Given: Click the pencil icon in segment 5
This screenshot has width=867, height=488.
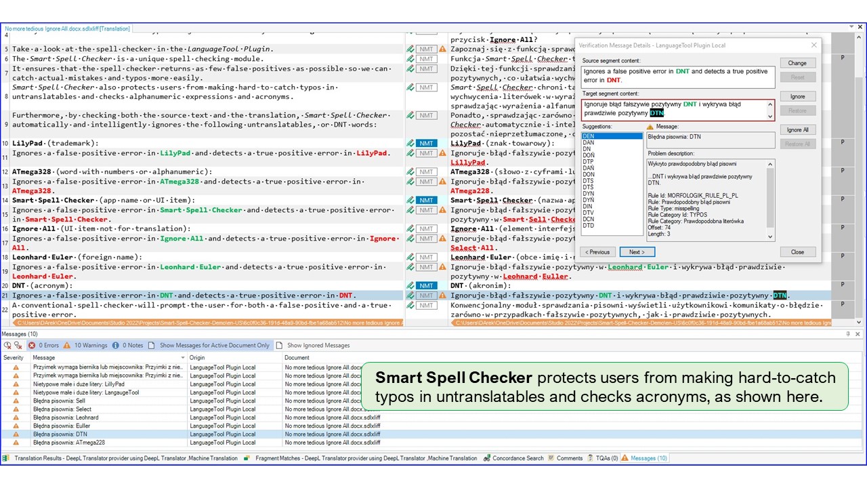Looking at the screenshot, I should (410, 49).
